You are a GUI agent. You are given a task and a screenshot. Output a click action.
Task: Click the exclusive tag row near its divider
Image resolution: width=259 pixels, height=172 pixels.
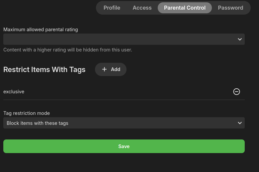coord(124,97)
